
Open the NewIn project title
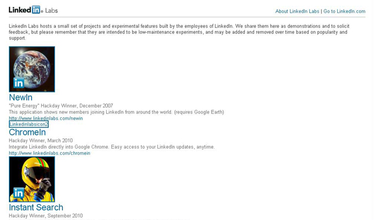pos(20,98)
